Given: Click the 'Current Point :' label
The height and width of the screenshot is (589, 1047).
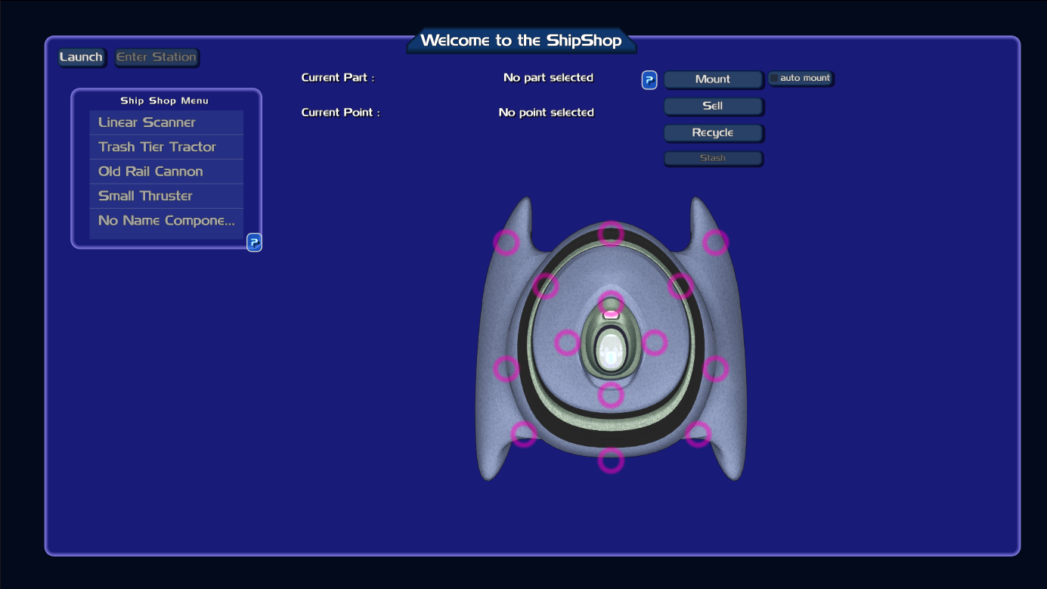Looking at the screenshot, I should point(340,112).
